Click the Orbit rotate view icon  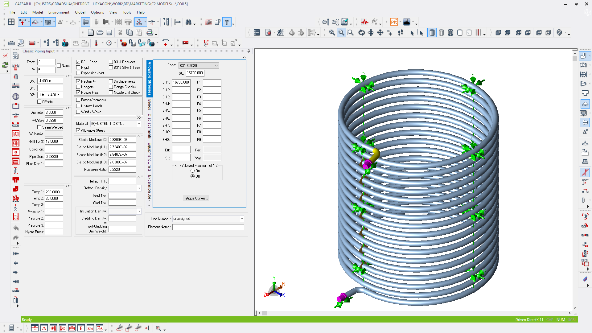coord(361,32)
